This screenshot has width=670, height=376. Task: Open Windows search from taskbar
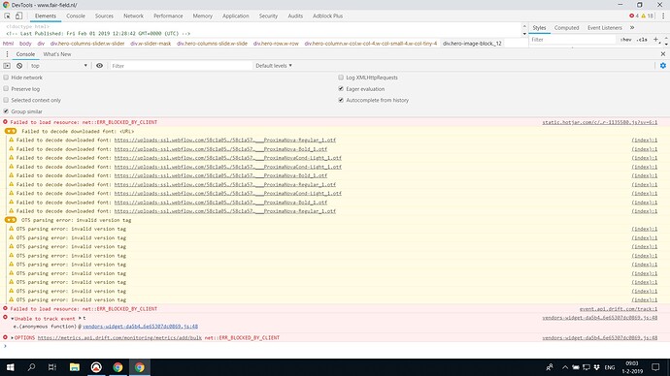pos(31,367)
